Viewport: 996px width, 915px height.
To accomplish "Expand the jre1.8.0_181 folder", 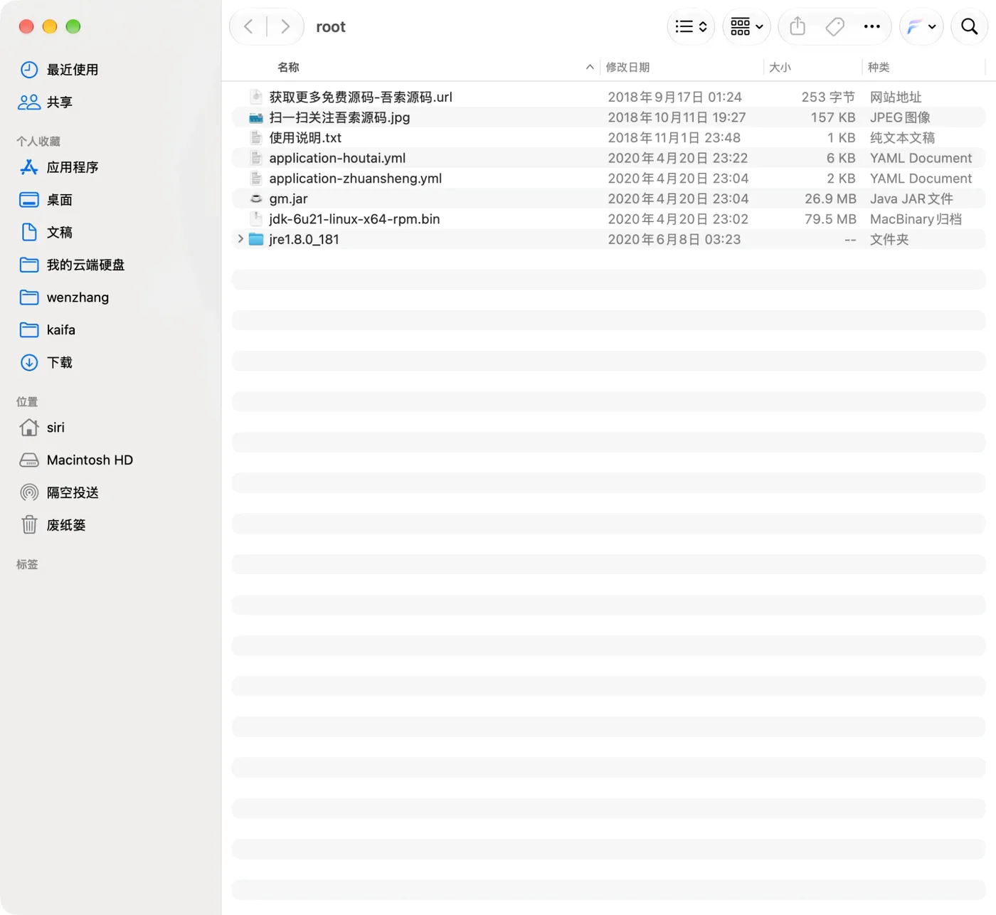I will pyautogui.click(x=240, y=239).
